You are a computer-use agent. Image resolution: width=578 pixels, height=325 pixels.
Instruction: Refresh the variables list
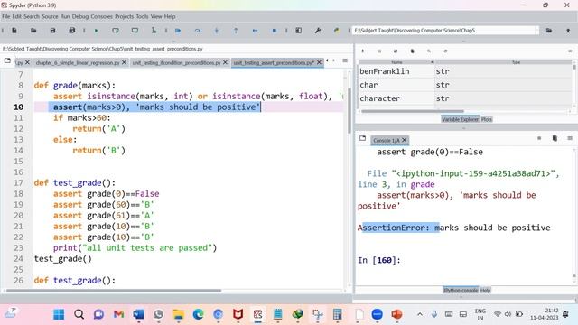pos(445,51)
